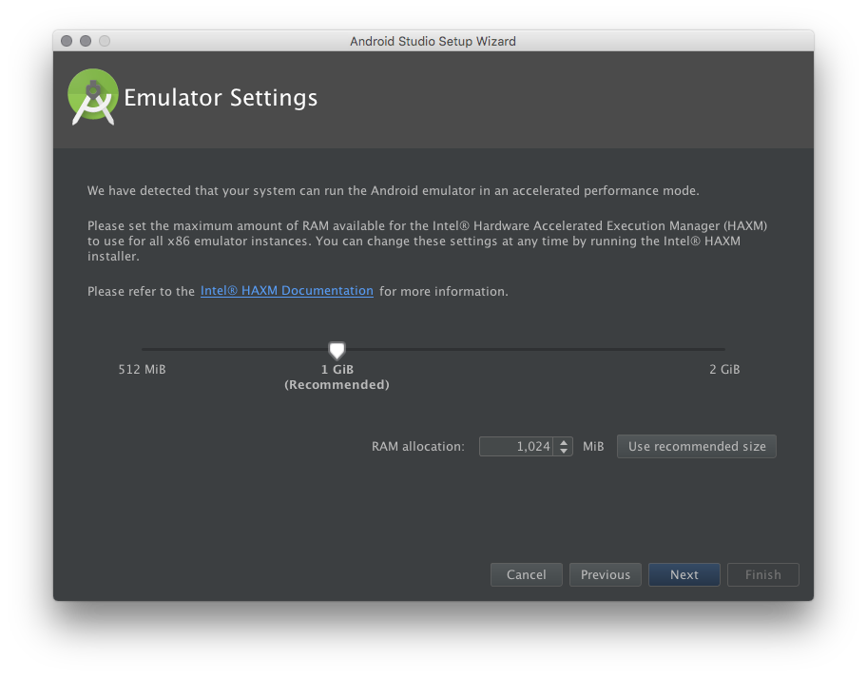Click the RAM allocation label
Image resolution: width=867 pixels, height=677 pixels.
click(x=418, y=446)
